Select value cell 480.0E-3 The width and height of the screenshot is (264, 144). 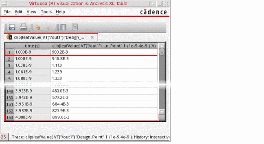pyautogui.click(x=104, y=91)
